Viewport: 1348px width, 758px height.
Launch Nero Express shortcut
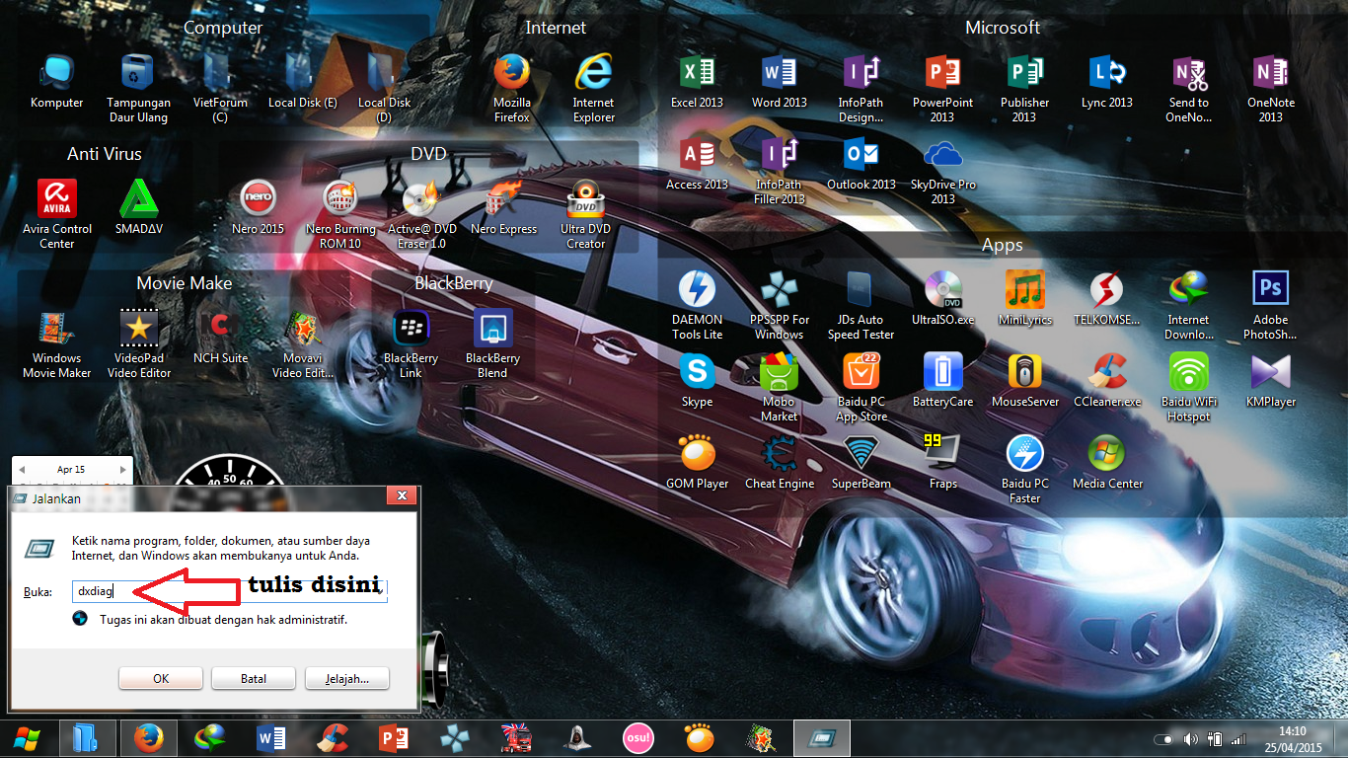point(504,207)
